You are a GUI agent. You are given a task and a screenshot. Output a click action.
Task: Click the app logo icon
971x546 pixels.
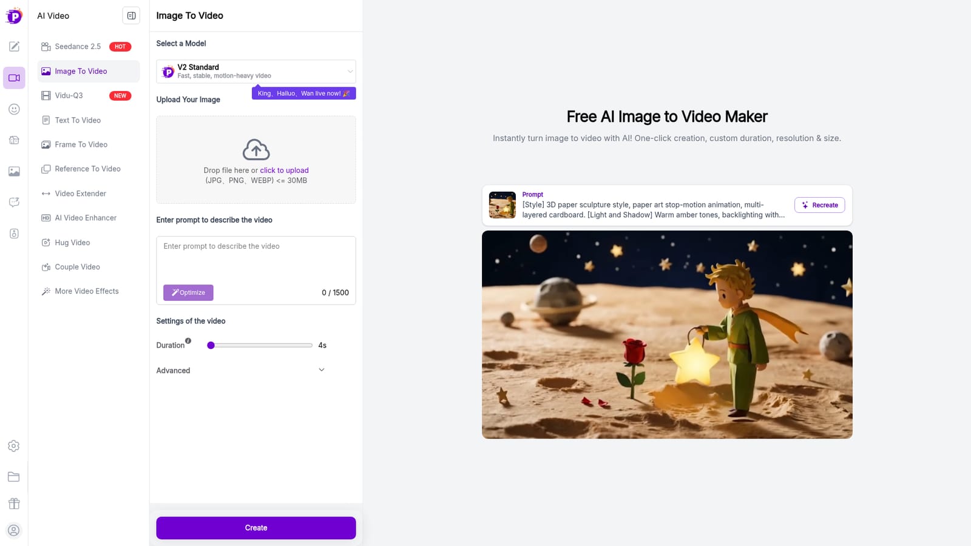[x=14, y=16]
